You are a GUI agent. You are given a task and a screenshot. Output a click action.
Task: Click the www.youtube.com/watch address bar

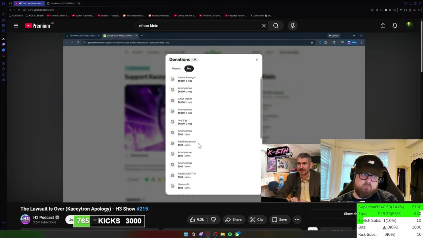41,10
